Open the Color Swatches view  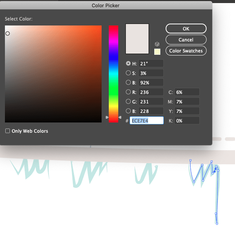pyautogui.click(x=186, y=51)
